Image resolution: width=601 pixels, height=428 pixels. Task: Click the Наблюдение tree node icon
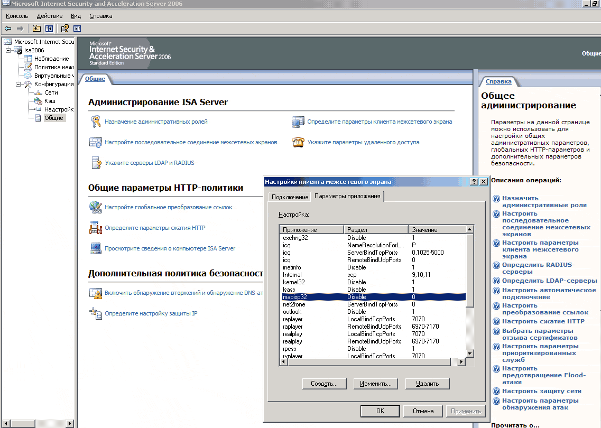[28, 59]
